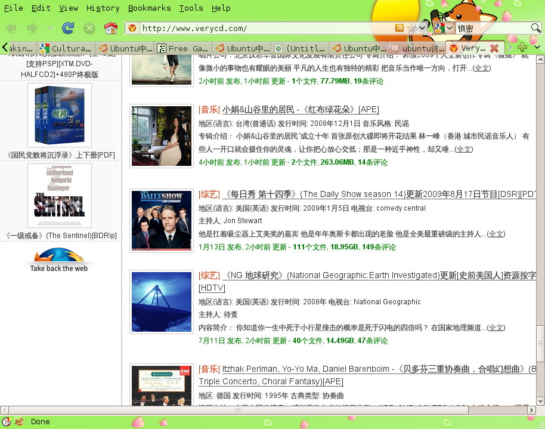The height and width of the screenshot is (429, 545).
Task: Open 全文 link in The Daily Show description
Action: coord(496,234)
